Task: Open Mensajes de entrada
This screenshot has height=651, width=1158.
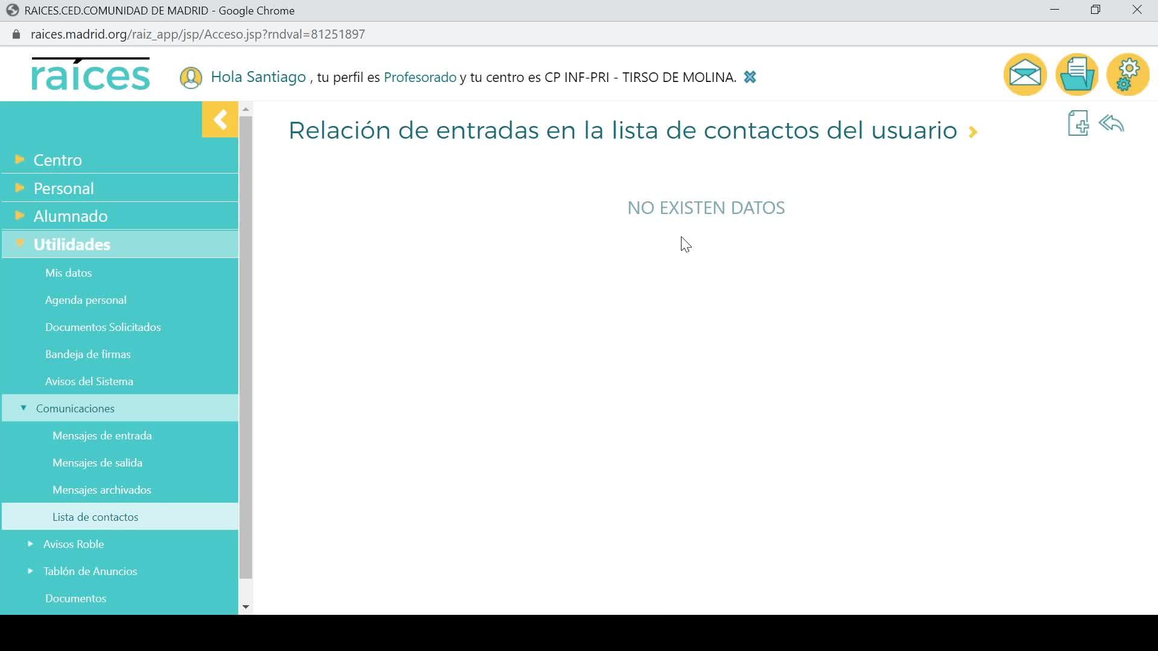Action: coord(102,435)
